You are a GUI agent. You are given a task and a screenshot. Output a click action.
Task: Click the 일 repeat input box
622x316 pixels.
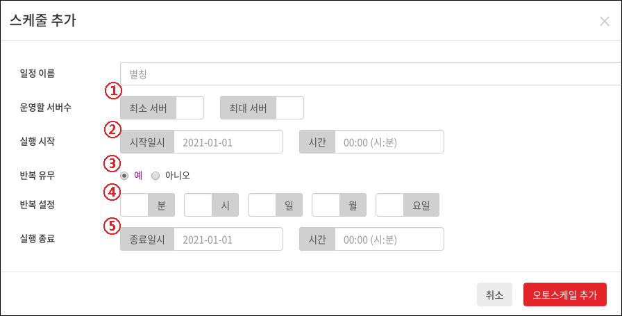[262, 205]
